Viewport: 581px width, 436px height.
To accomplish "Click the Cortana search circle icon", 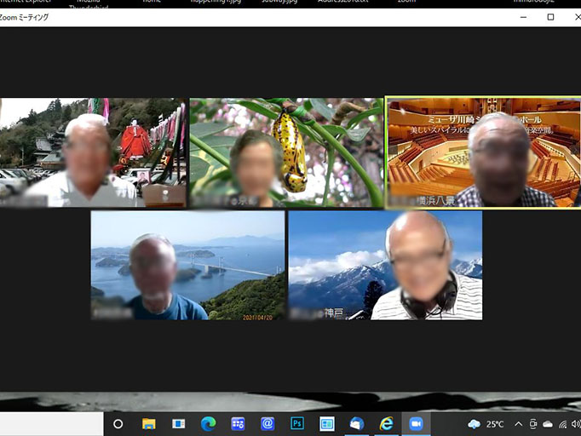I will (x=118, y=423).
